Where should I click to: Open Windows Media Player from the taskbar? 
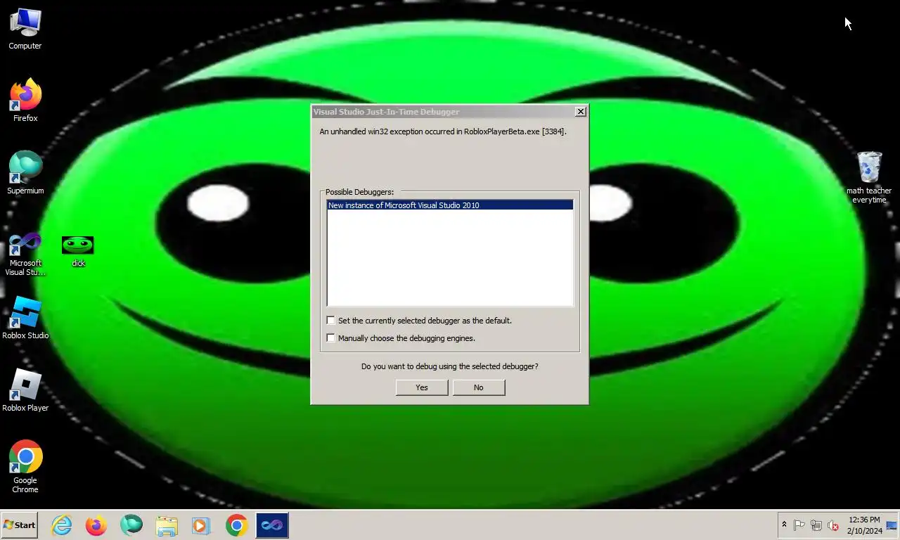(200, 525)
